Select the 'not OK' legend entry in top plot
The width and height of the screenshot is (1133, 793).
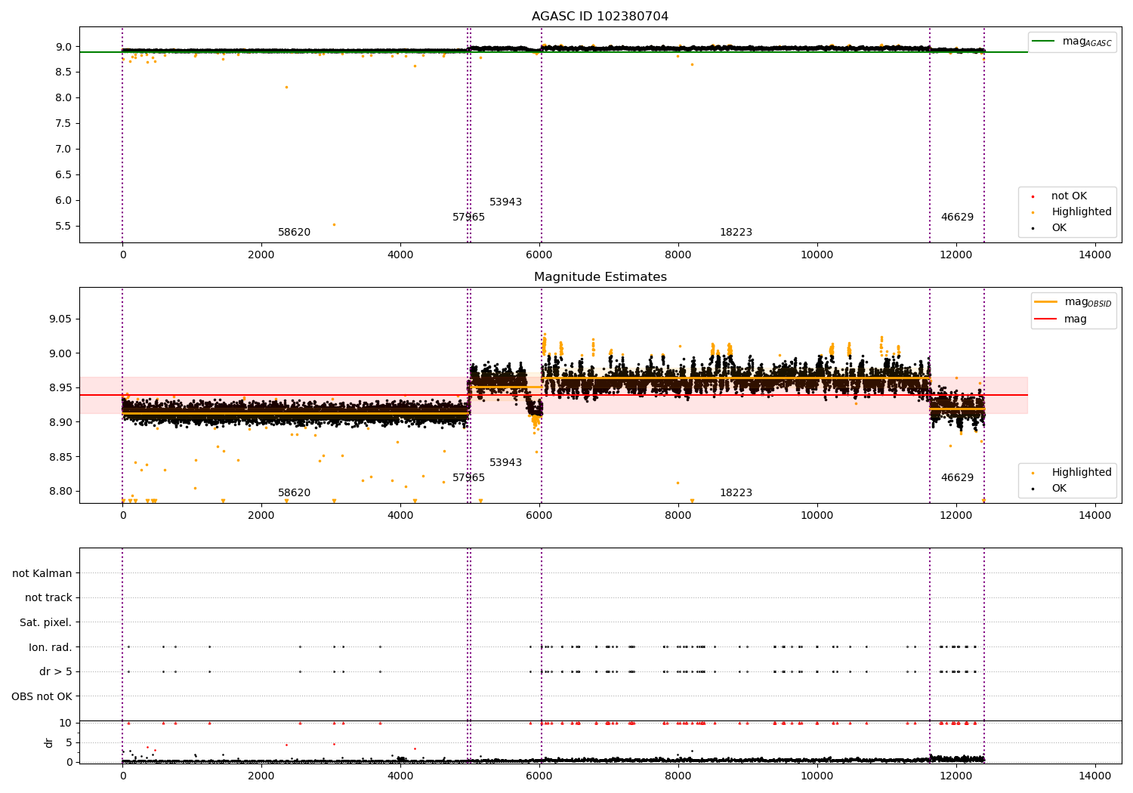click(1069, 196)
